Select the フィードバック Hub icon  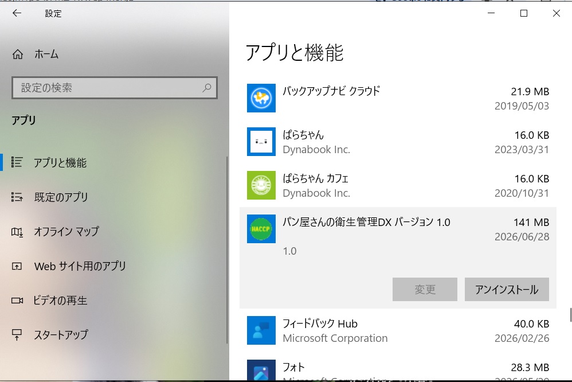(261, 330)
